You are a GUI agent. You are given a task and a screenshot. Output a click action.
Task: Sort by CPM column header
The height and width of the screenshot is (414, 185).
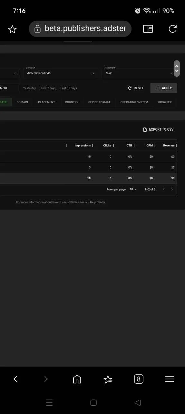click(150, 146)
